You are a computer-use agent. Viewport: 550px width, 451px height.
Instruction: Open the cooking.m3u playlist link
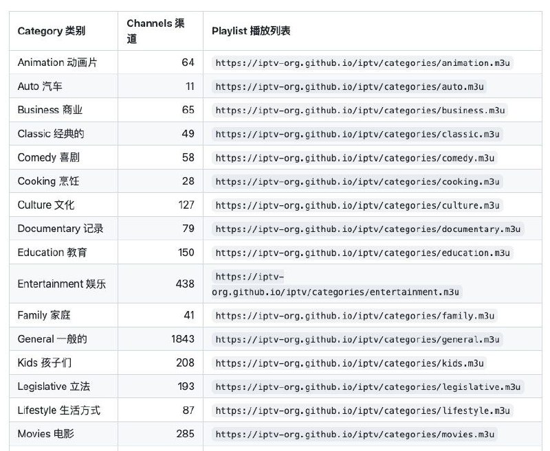click(357, 181)
